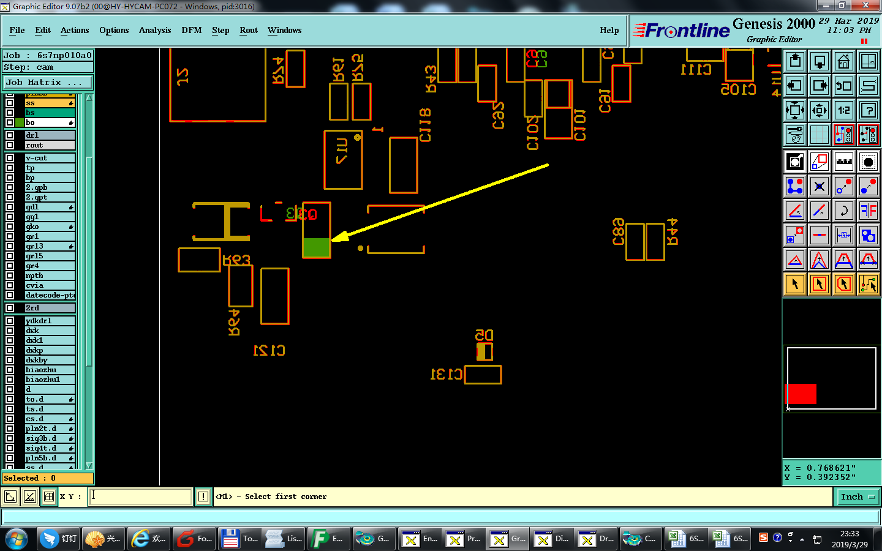This screenshot has height=551, width=882.
Task: Select the pln2t.d layer name
Action: pos(50,429)
